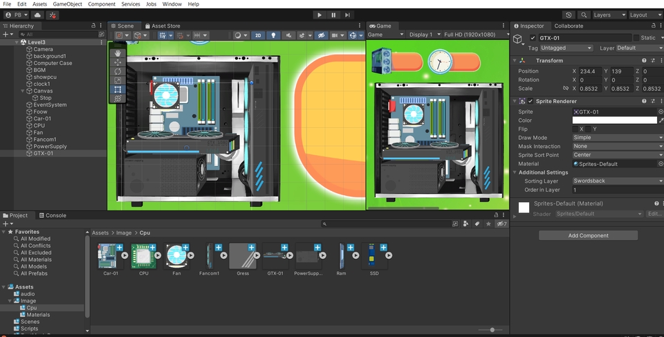Select the Scale tool in Scene overlay
Image resolution: width=664 pixels, height=337 pixels.
tap(118, 80)
